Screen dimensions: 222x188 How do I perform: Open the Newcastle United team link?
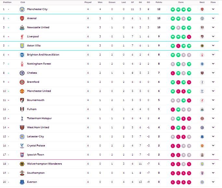point(38,27)
